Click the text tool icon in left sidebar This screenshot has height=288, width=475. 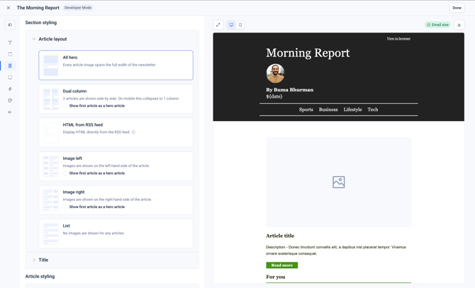[x=10, y=42]
